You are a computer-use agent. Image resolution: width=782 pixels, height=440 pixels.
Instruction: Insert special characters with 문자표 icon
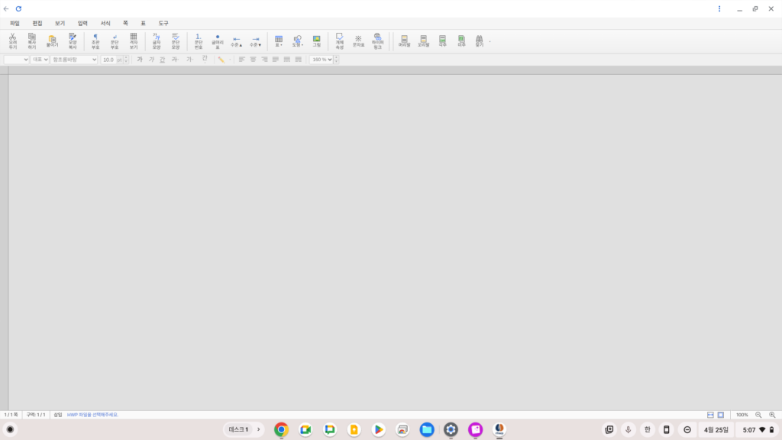[x=358, y=40]
